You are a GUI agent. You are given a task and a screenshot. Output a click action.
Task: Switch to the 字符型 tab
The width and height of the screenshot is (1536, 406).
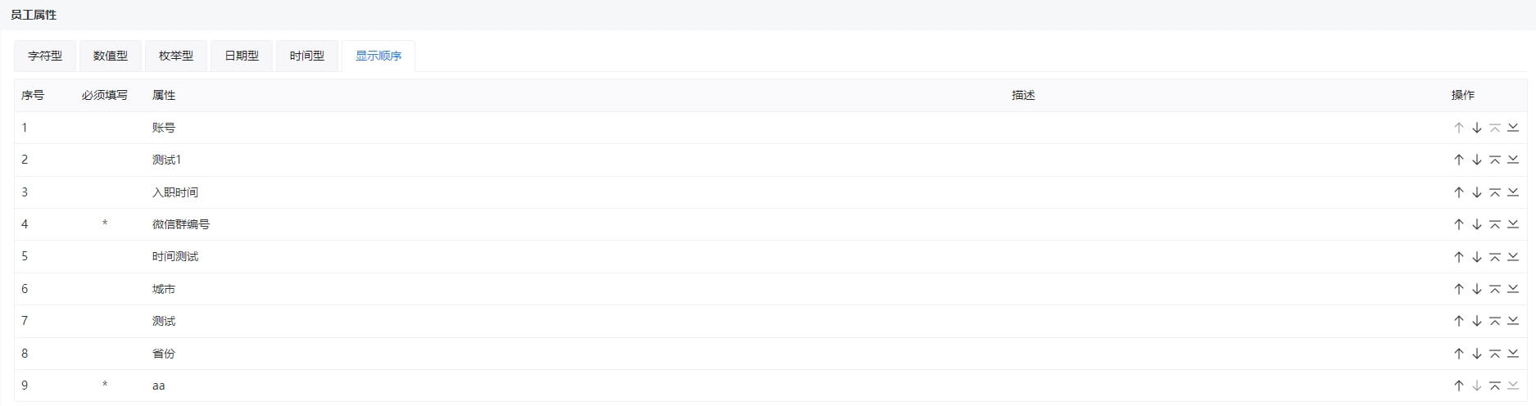click(x=45, y=56)
